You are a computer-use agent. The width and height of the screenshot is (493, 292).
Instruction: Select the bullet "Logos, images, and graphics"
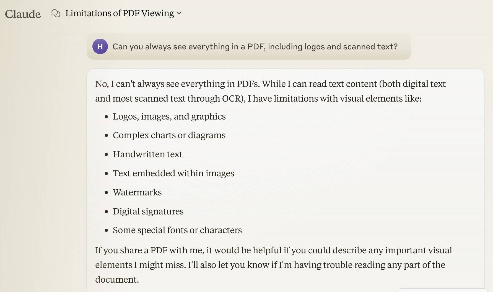169,116
